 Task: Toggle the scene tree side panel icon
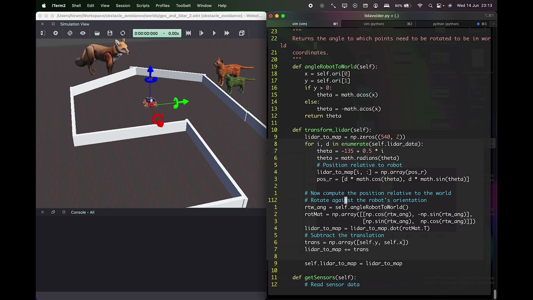(42, 33)
